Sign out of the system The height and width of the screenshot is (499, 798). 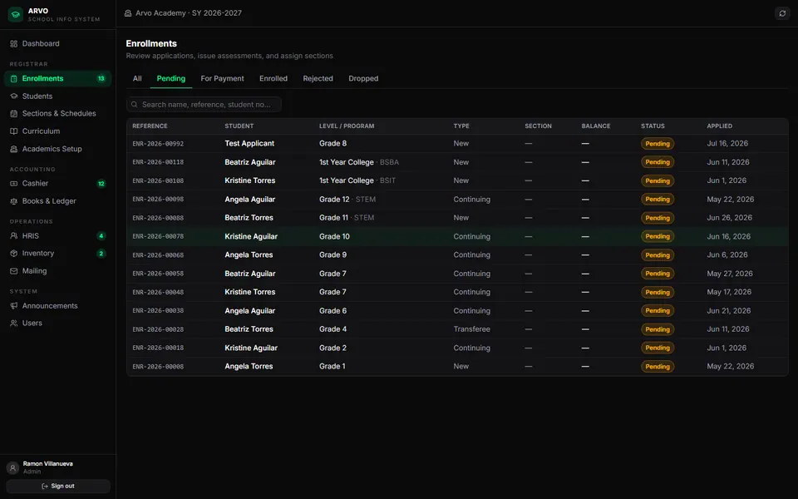click(x=58, y=487)
